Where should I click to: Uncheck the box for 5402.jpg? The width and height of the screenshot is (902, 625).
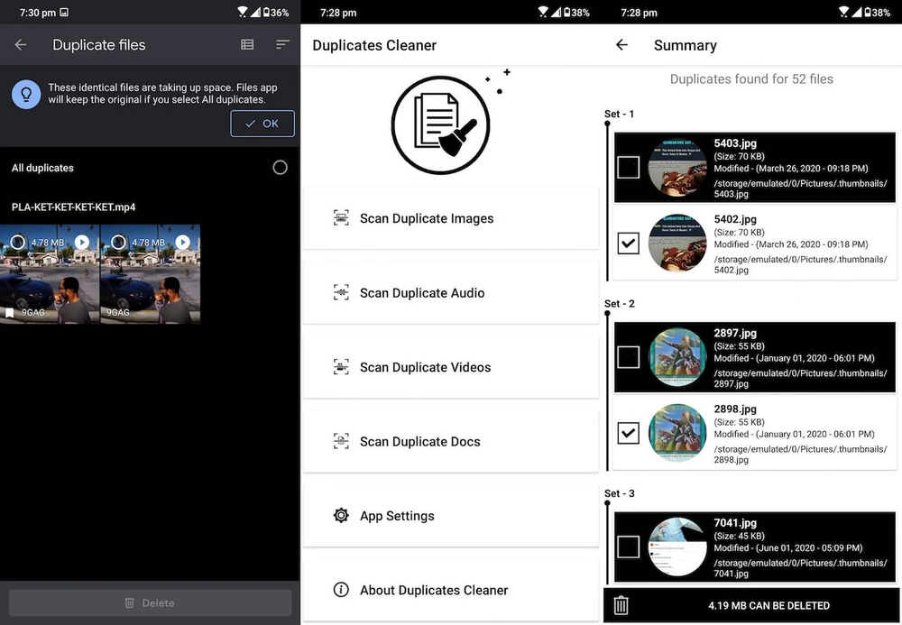tap(628, 244)
